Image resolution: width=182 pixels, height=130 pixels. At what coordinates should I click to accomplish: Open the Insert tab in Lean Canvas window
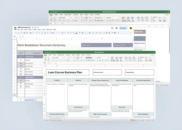[x=50, y=55]
